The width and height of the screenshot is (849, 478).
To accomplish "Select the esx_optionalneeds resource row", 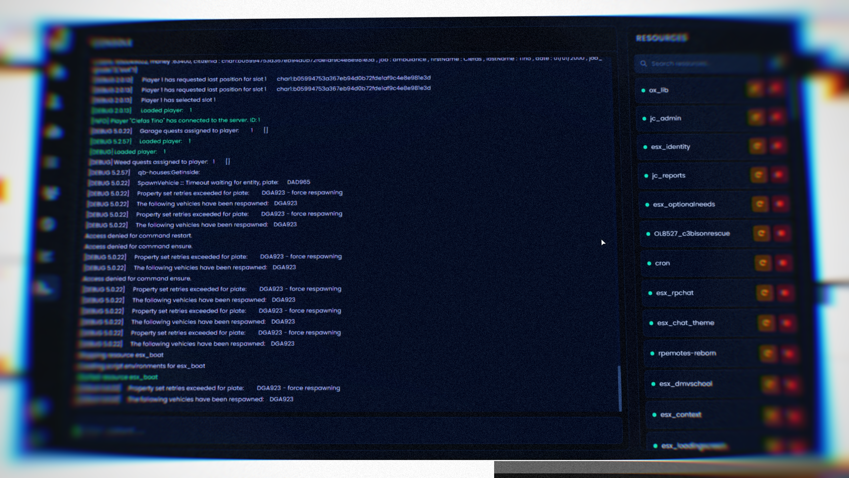I will 715,204.
